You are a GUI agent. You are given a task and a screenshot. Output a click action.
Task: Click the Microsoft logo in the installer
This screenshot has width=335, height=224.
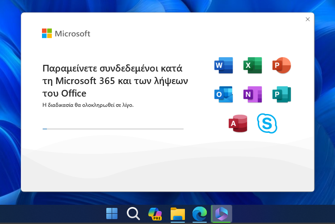tap(66, 34)
